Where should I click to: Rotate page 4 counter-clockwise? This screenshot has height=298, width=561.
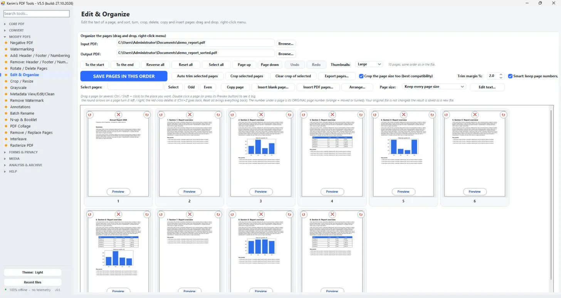[x=304, y=115]
